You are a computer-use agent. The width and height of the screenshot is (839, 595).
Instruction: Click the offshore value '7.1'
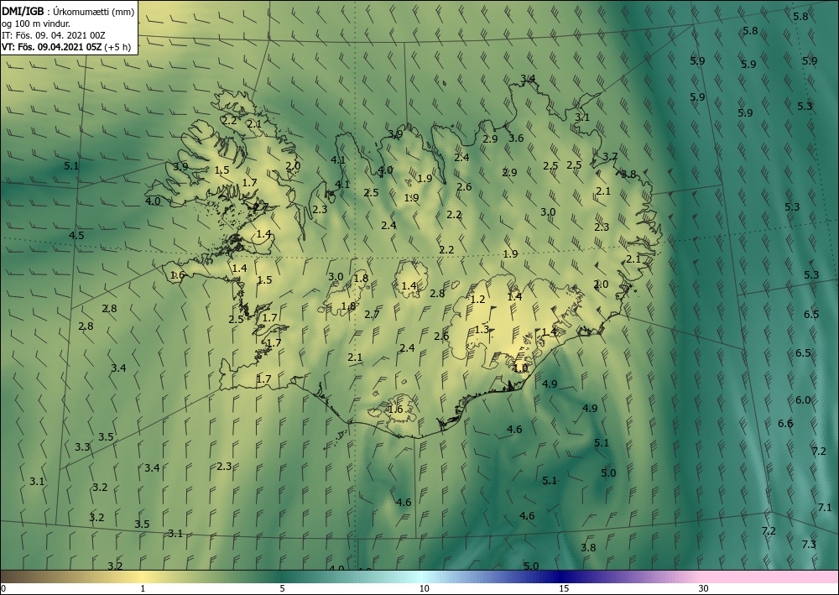[825, 507]
